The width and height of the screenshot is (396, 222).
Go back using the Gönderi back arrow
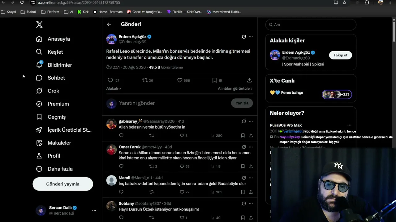click(109, 24)
